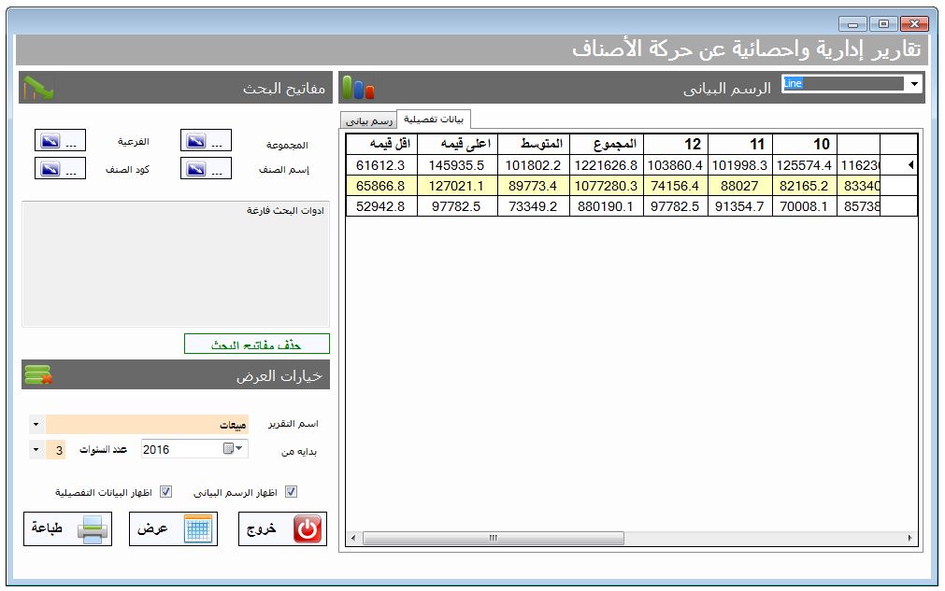Switch to the رسم بياني tab

click(369, 120)
